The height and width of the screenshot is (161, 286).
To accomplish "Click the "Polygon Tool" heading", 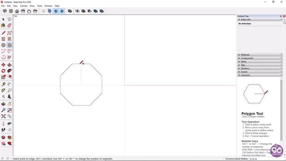I will [x=252, y=114].
